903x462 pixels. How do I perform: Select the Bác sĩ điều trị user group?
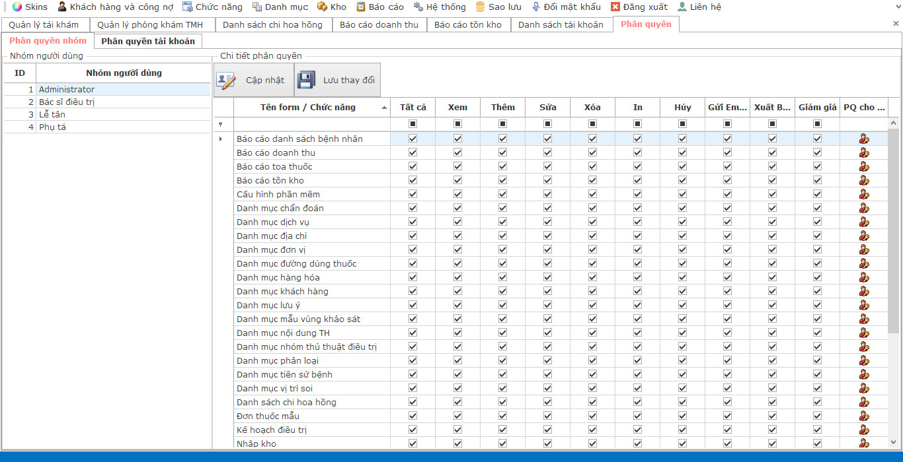pyautogui.click(x=67, y=102)
